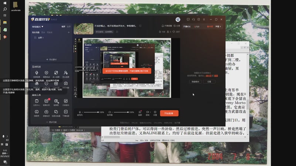
Task: Click the text editor's horizontal scrollbar
Action: coord(112,137)
